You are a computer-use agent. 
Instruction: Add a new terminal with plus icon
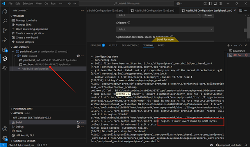click(x=228, y=45)
